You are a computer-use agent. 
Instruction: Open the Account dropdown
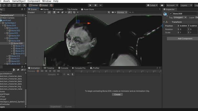coord(172,5)
